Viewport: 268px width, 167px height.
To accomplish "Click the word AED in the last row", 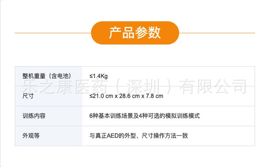I will 118,136.
